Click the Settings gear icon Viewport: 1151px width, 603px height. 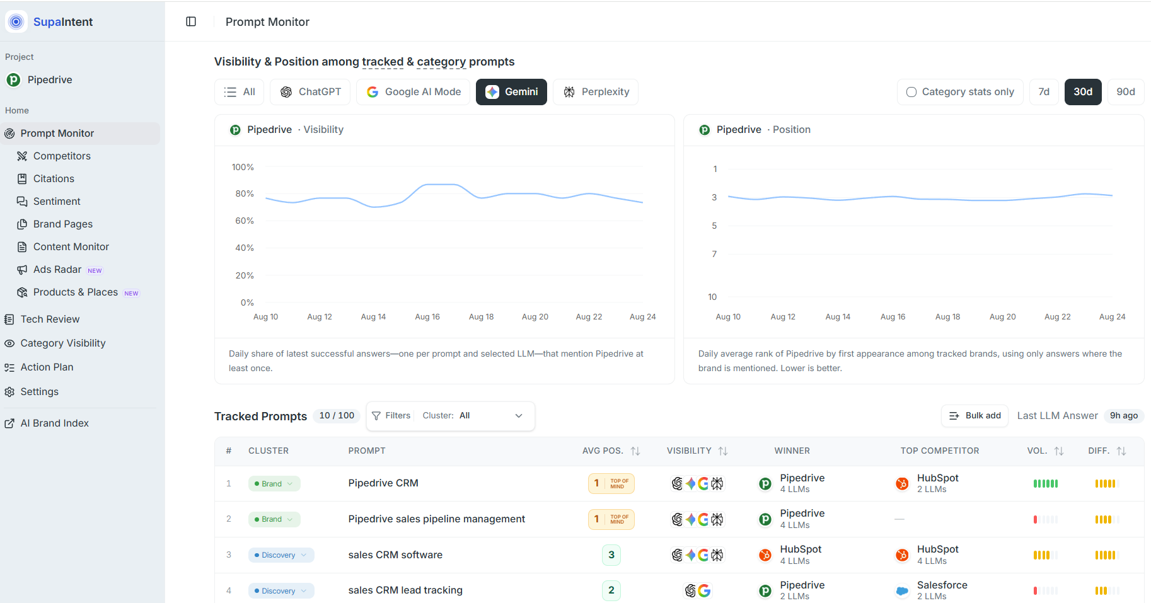tap(9, 392)
